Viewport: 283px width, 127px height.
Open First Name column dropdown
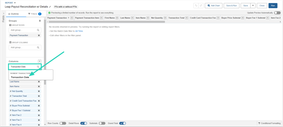tap(117, 18)
